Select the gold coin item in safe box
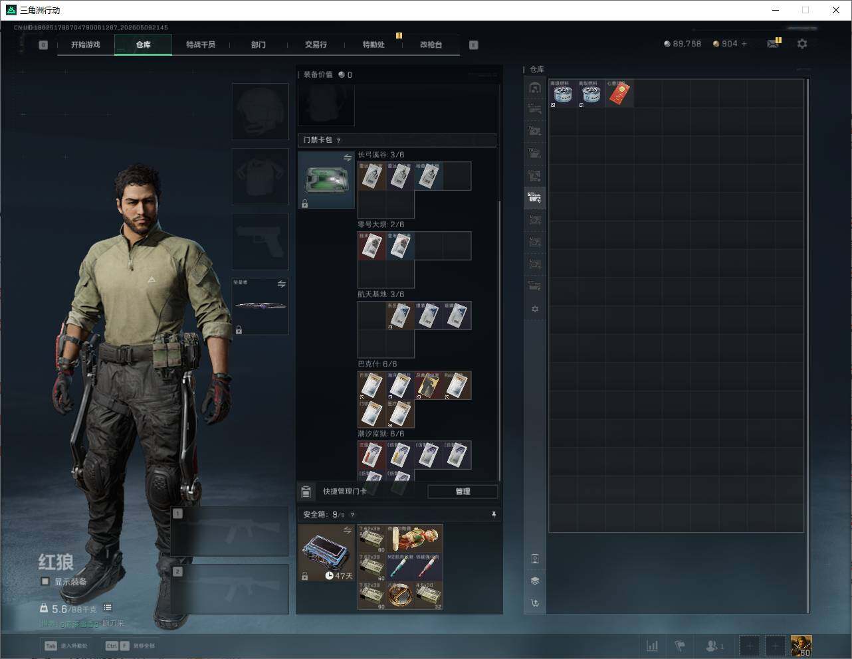The height and width of the screenshot is (659, 852). pyautogui.click(x=400, y=595)
